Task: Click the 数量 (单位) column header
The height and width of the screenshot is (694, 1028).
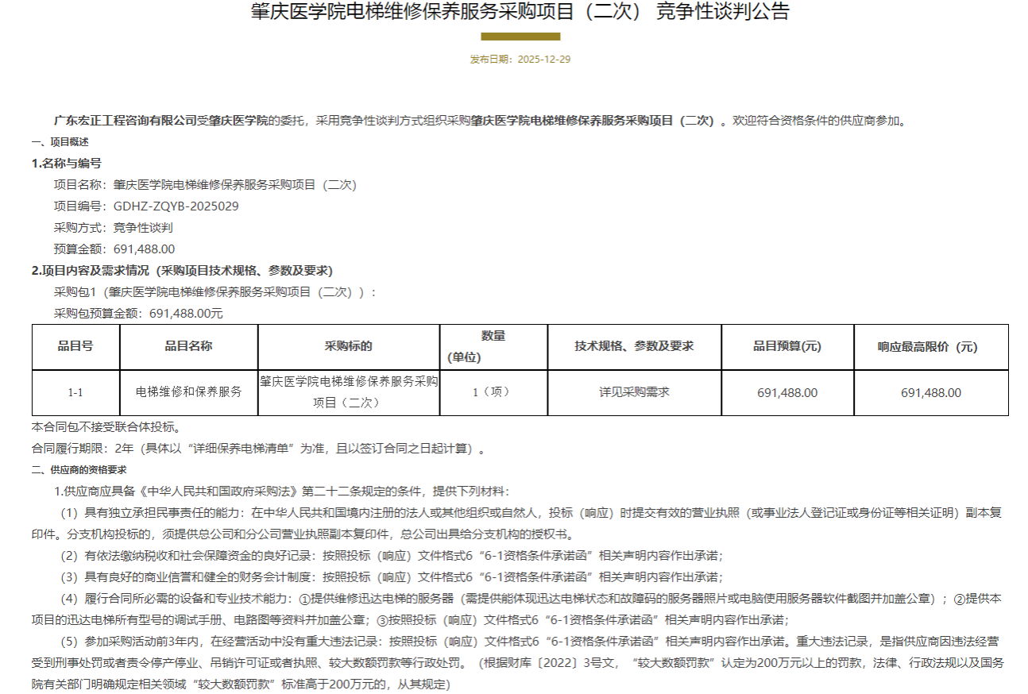Action: coord(493,347)
